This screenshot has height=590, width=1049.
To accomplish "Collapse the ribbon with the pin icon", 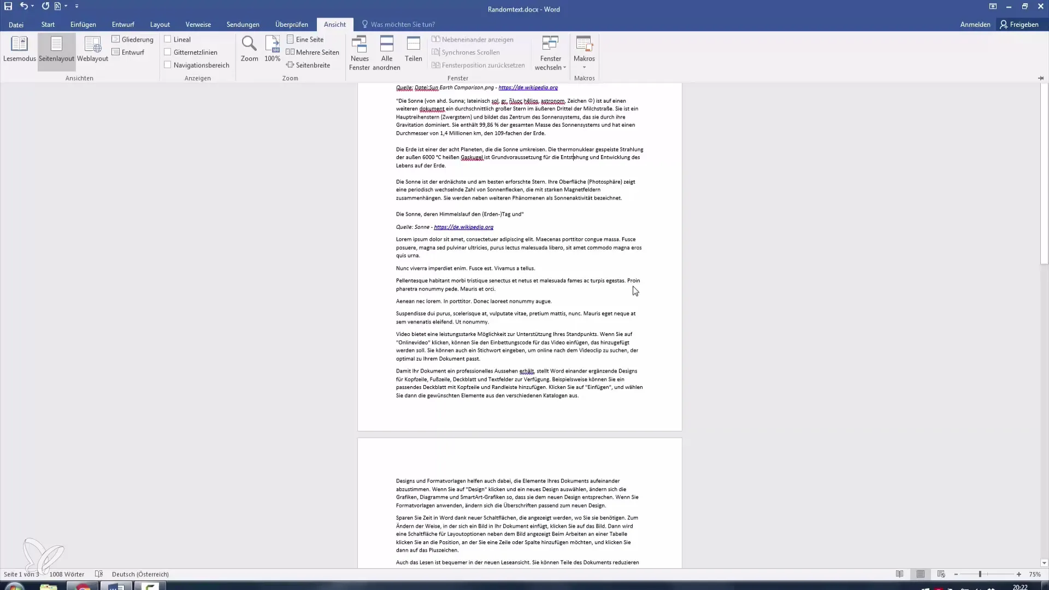I will coord(1041,78).
